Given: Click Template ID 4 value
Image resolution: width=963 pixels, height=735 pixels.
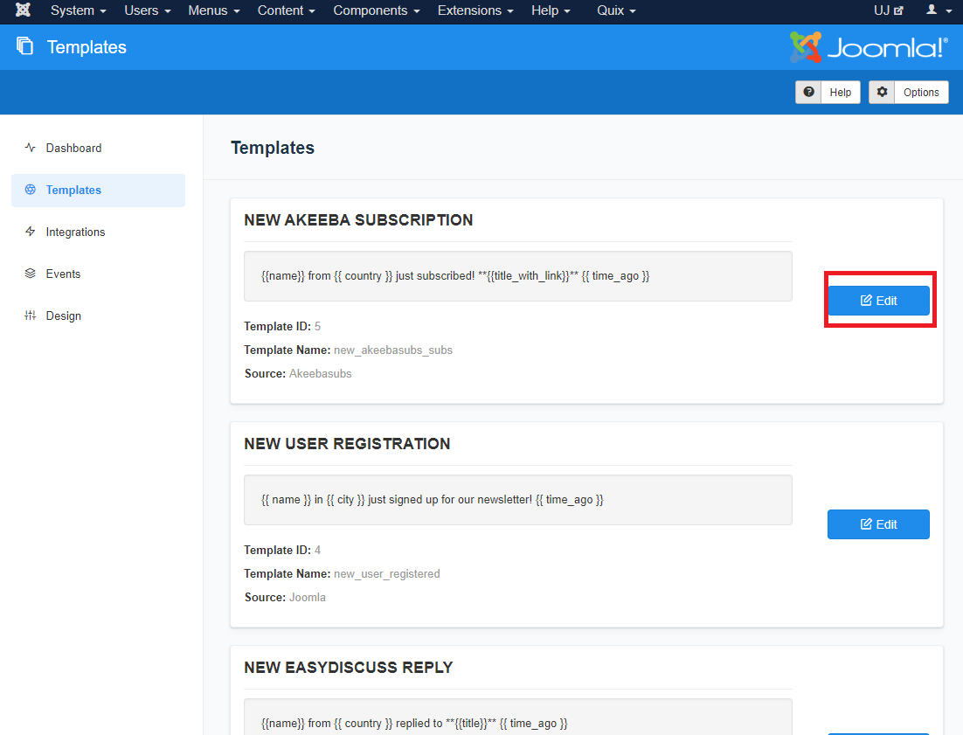Looking at the screenshot, I should pyautogui.click(x=317, y=551).
